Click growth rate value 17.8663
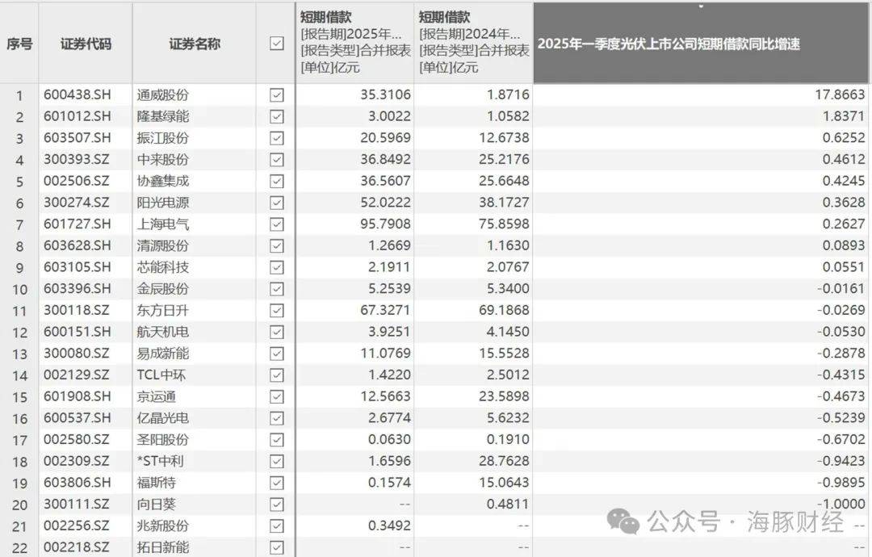 [x=840, y=95]
